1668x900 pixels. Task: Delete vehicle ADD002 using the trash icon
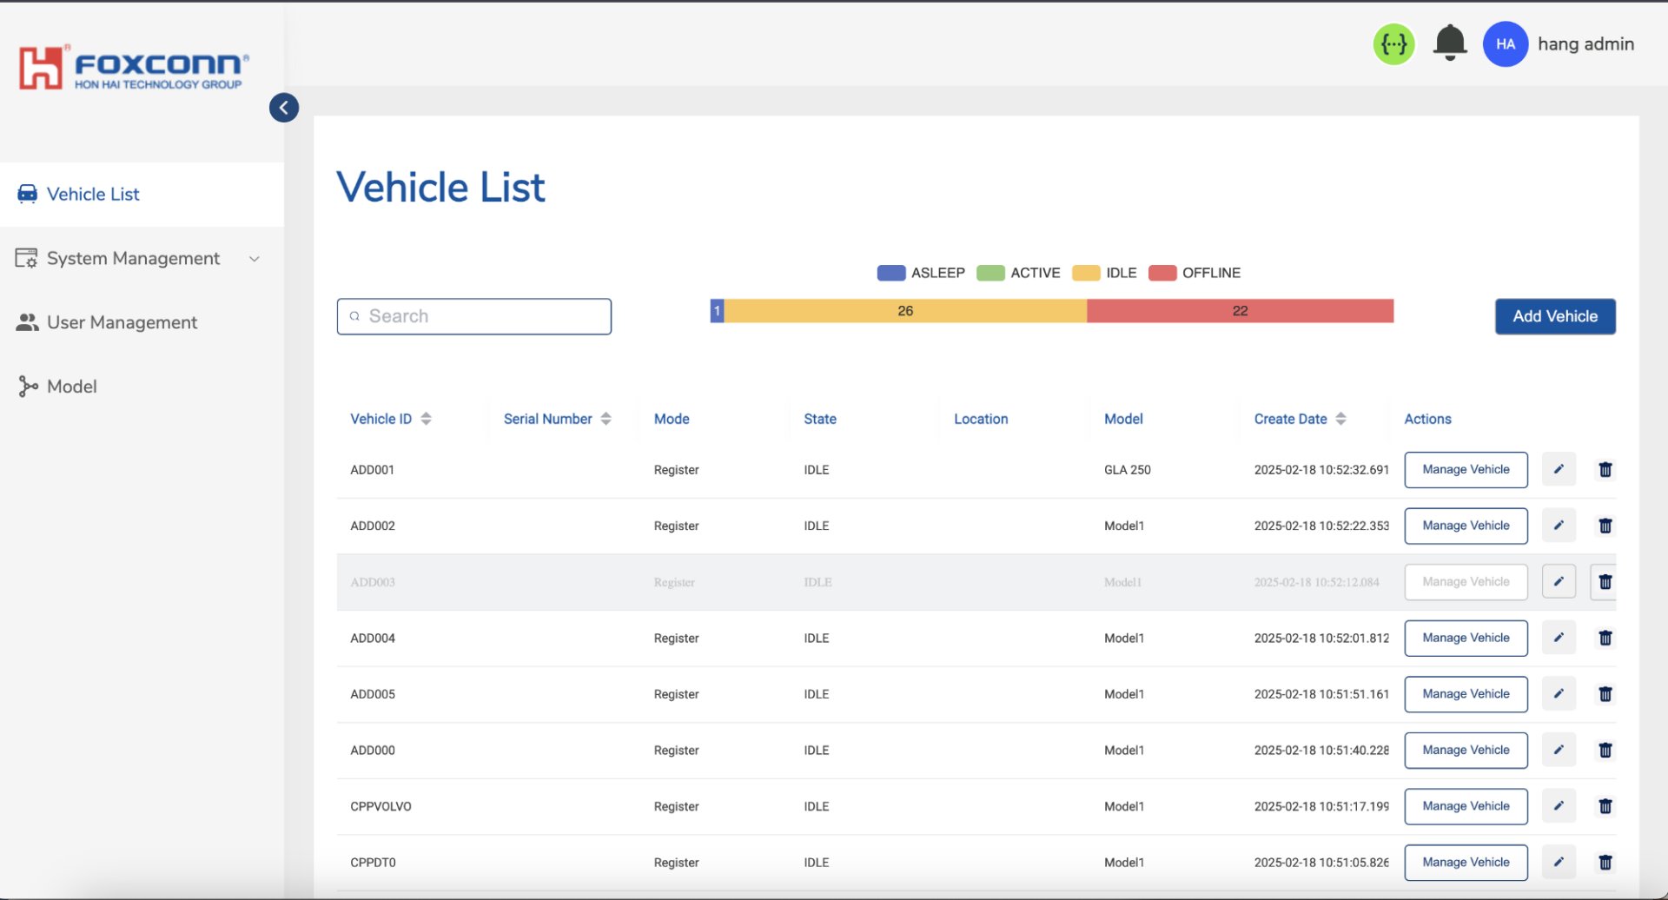[x=1605, y=526]
